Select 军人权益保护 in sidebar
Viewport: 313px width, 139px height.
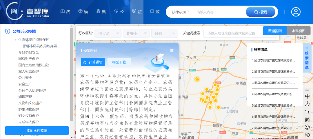(x=28, y=71)
